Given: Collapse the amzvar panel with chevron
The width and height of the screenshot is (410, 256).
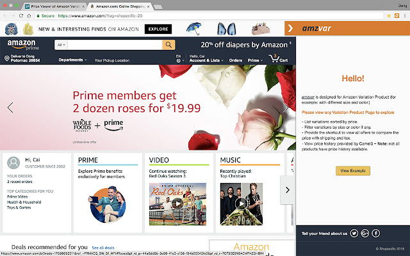Looking at the screenshot, I should coord(290,28).
